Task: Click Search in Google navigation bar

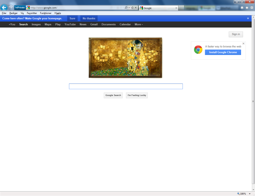Action: [24, 24]
